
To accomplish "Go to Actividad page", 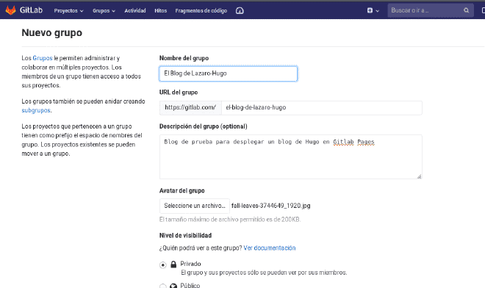I will [x=135, y=10].
